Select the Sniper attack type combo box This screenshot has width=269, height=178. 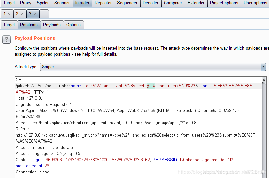(153, 67)
